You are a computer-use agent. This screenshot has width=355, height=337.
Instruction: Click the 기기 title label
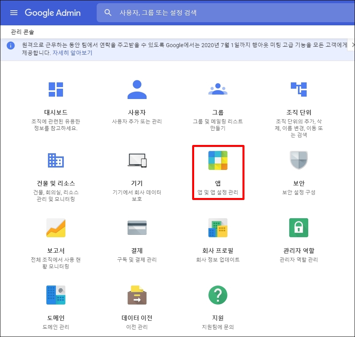coord(137,183)
